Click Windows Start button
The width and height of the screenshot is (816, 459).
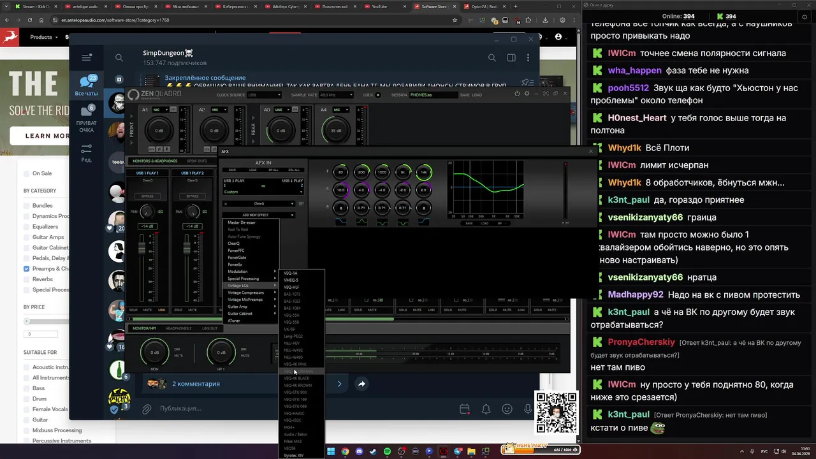tap(331, 451)
